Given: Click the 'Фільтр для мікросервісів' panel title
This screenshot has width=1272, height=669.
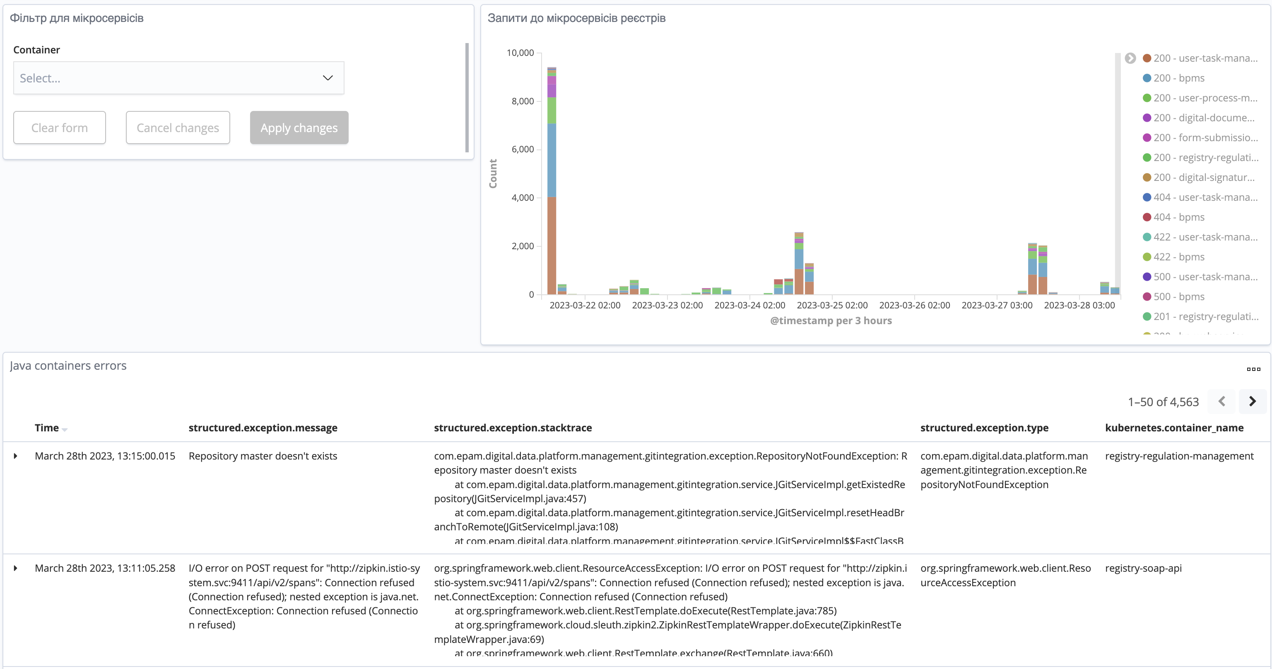Looking at the screenshot, I should pyautogui.click(x=77, y=18).
